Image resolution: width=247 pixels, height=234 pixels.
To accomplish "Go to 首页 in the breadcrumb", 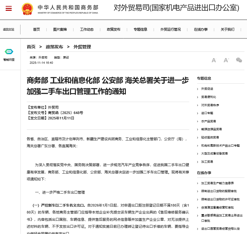I will pos(31,47).
